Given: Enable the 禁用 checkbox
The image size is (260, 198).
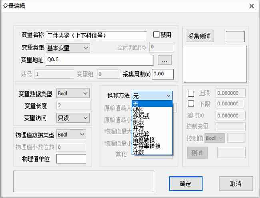Looking at the screenshot, I should [156, 34].
